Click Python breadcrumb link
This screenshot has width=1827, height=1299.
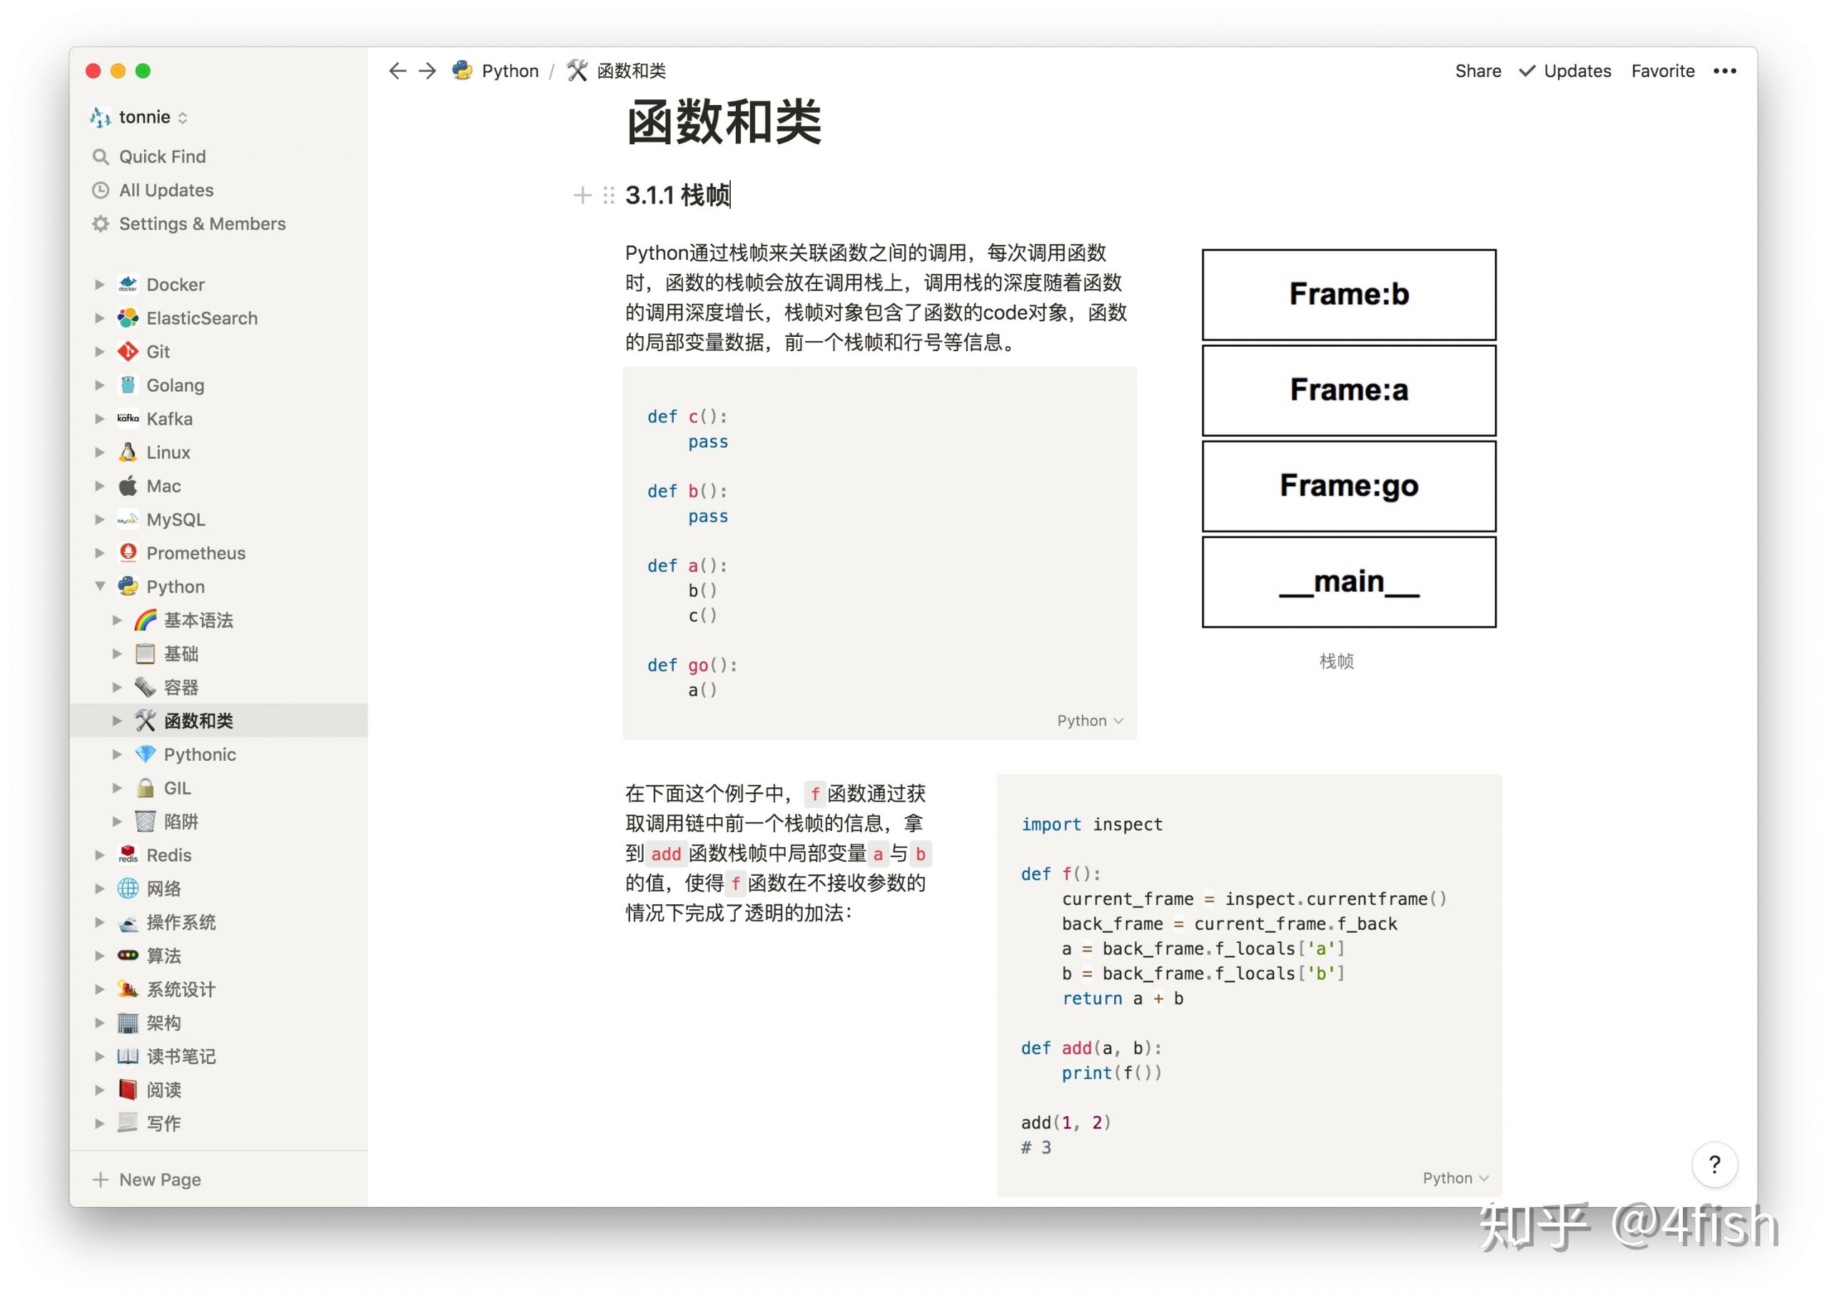coord(510,71)
